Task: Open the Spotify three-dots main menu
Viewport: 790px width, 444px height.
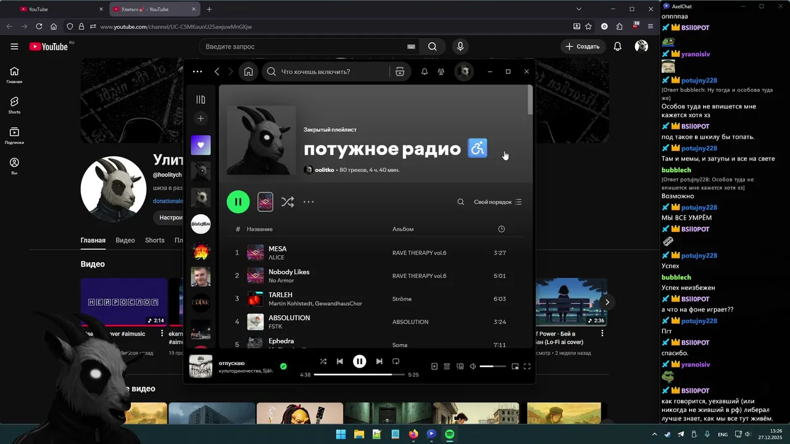Action: coord(197,72)
